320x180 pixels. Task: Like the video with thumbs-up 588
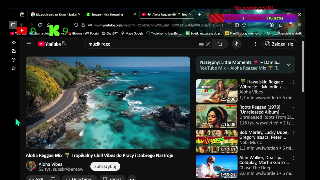click(36, 179)
